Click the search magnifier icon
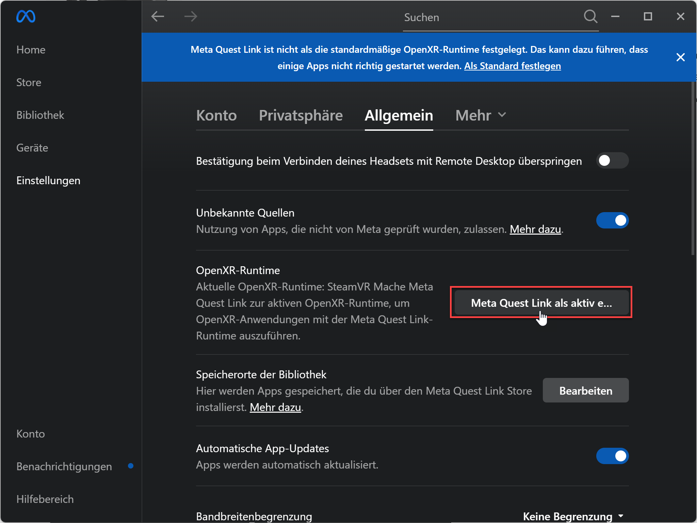The image size is (697, 523). [590, 16]
